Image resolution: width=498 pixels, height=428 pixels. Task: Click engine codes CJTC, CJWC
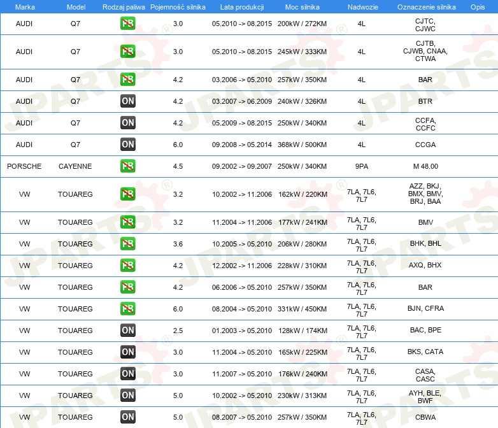[425, 25]
